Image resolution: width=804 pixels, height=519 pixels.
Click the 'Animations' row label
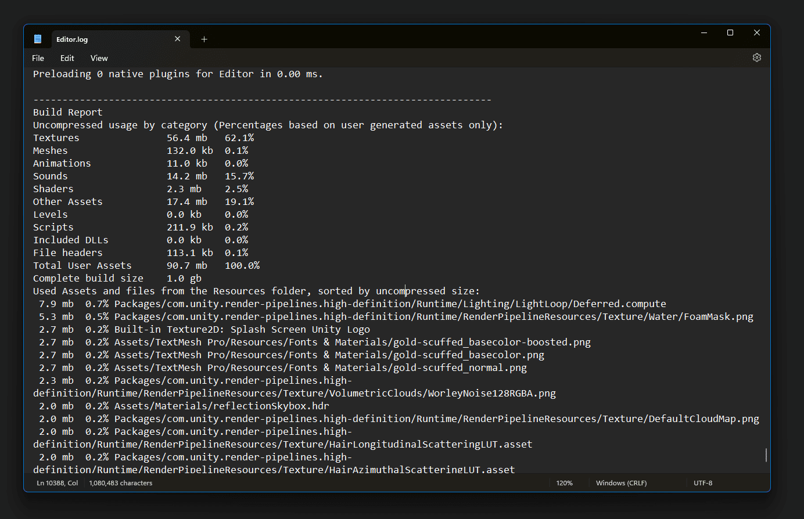62,163
